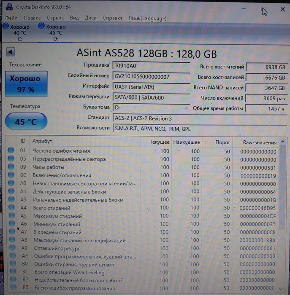Open the Файл menu
This screenshot has width=290, height=295.
(x=11, y=18)
